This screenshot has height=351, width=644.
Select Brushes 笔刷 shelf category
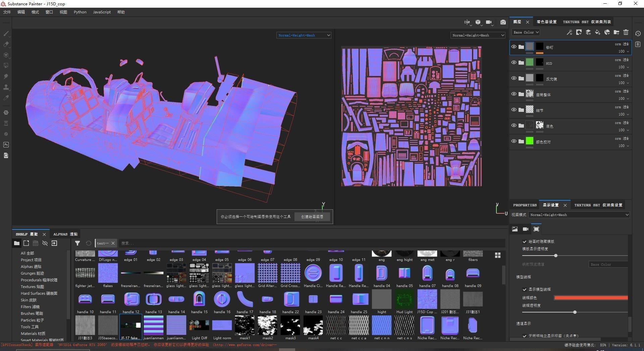click(32, 313)
